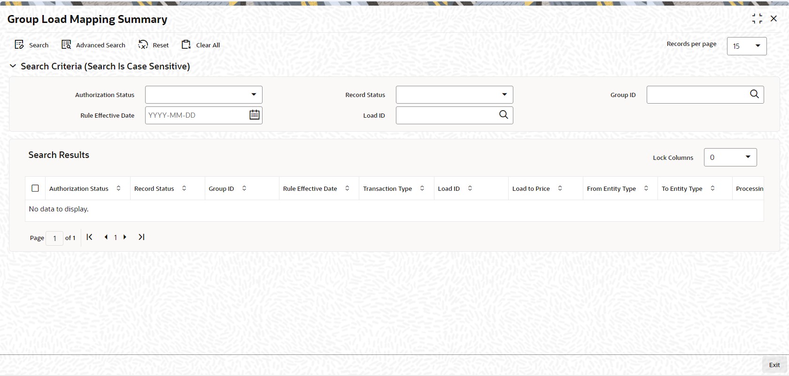Click the page number input box

click(54, 238)
